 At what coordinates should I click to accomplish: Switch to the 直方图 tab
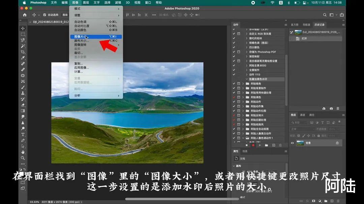tap(295, 25)
